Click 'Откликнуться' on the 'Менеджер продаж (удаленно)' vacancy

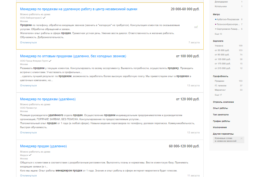coord(28,175)
